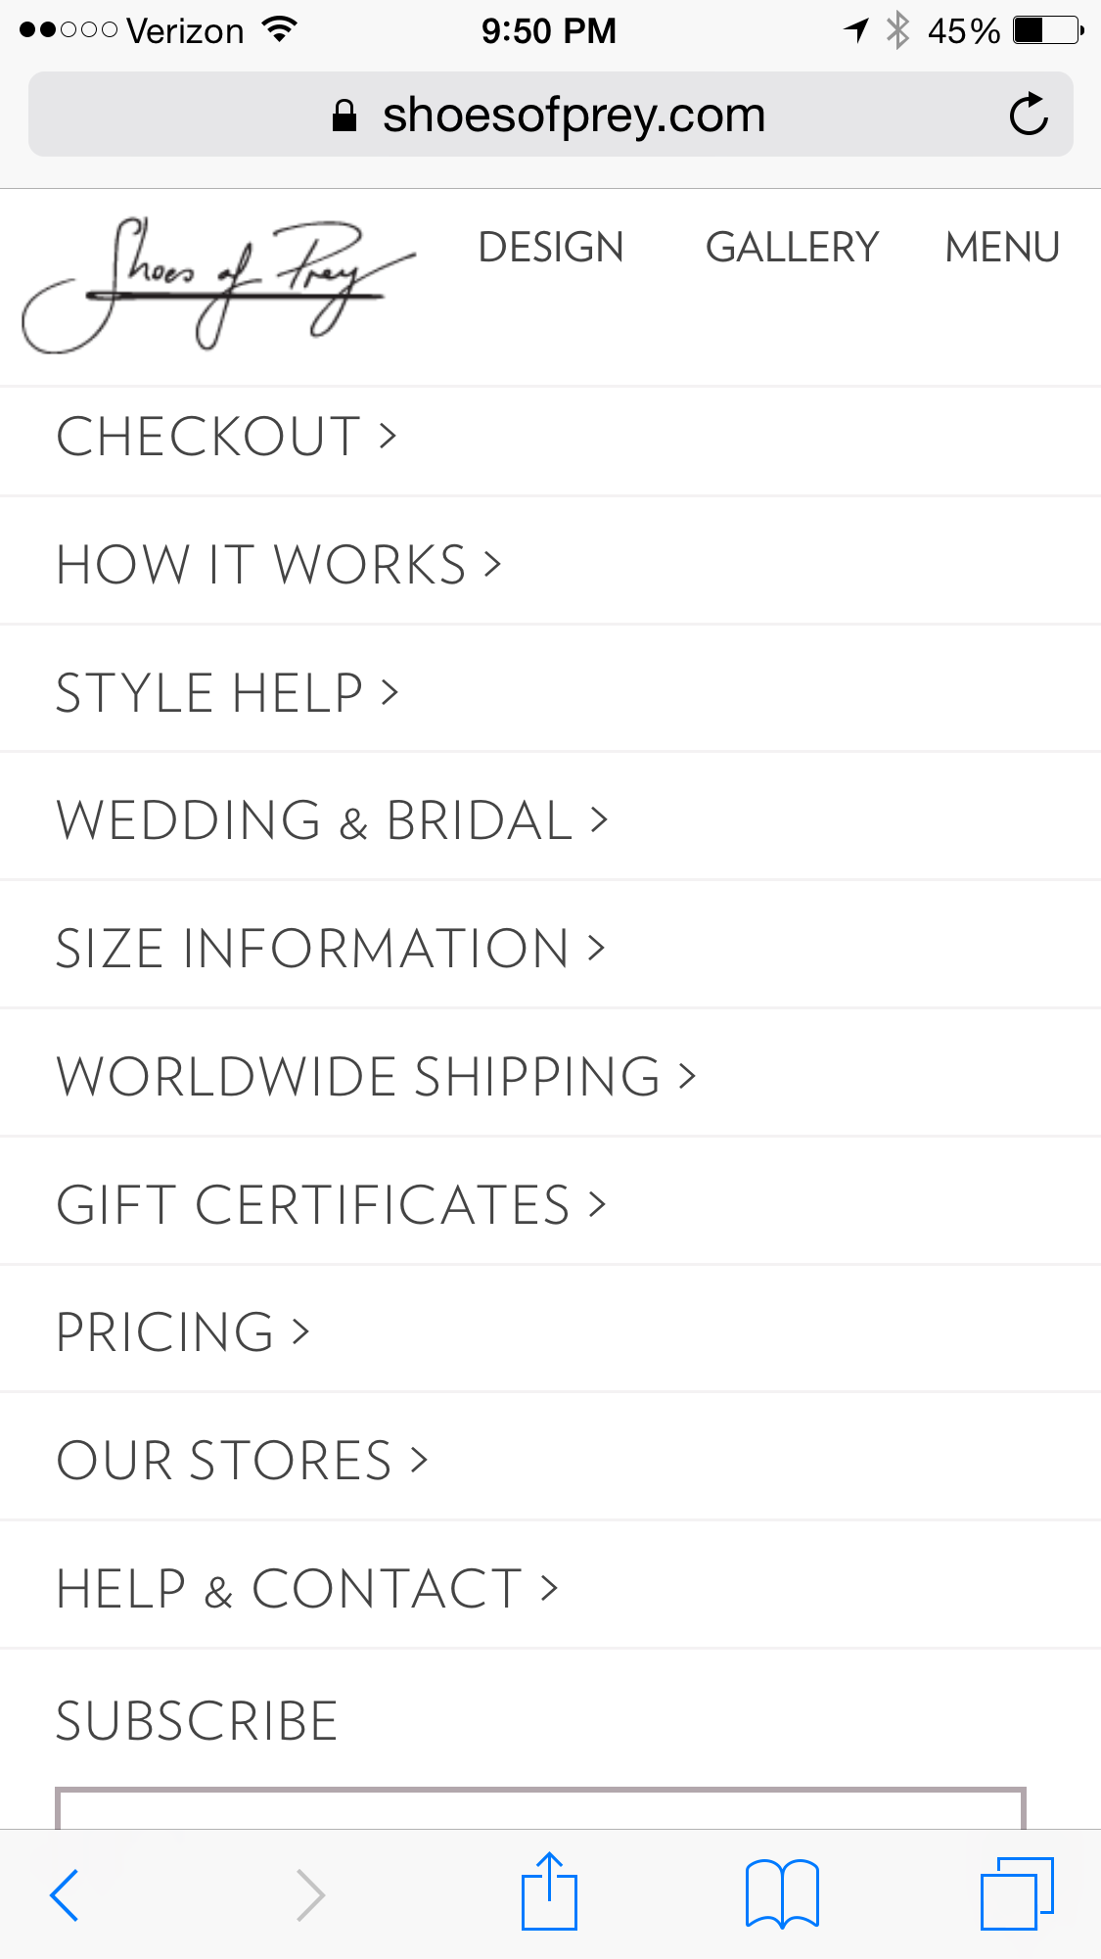Toggle the MENU navigation

(1001, 248)
